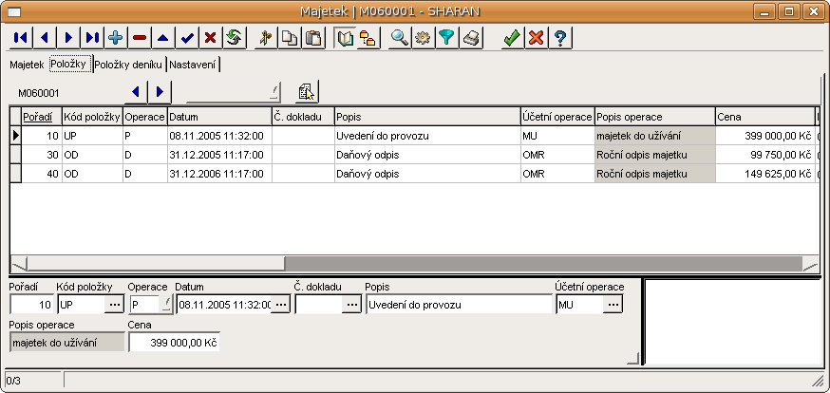The image size is (830, 393).
Task: Switch to the Položky deníku tab
Action: click(128, 65)
